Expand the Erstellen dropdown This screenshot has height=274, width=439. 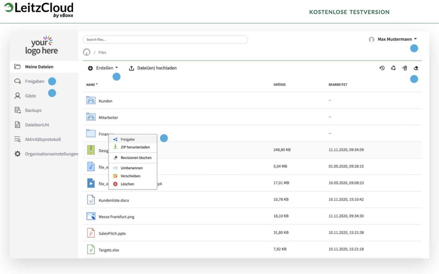(103, 68)
